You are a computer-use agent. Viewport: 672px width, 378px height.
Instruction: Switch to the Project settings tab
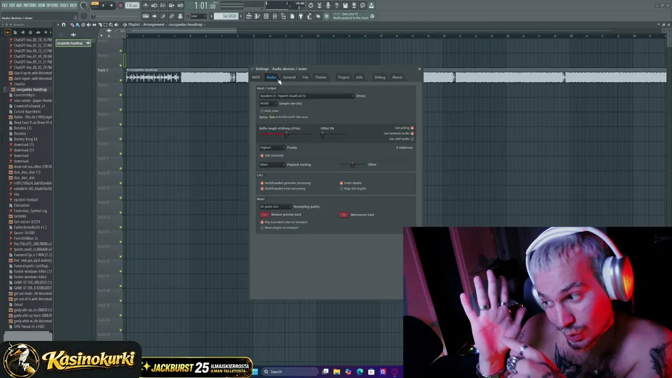pyautogui.click(x=343, y=77)
